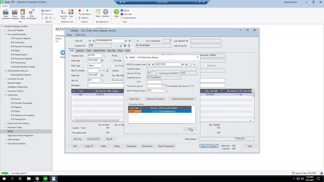Screen dimensions: 324x182
Task: Collapse the Order Entry tree node
Action: pos(5,95)
